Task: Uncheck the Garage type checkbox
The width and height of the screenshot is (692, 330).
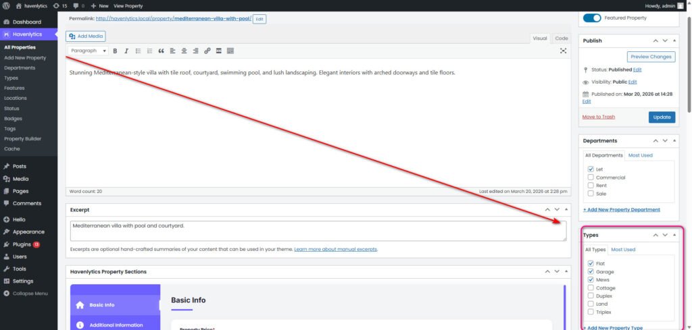Action: (591, 272)
